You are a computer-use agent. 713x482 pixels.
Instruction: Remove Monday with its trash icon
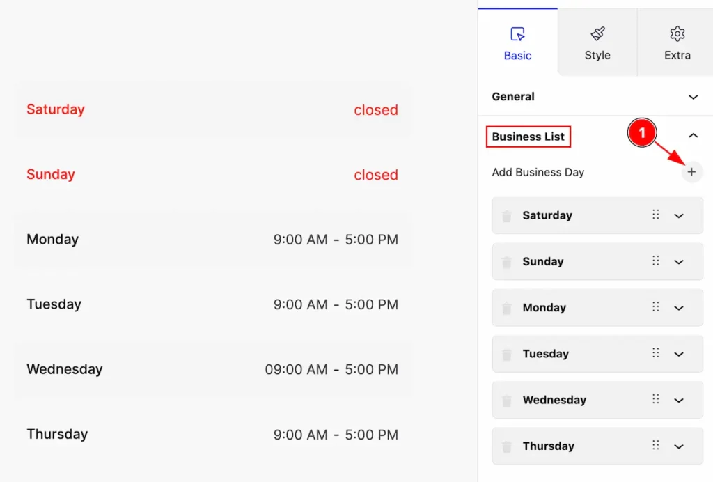[x=507, y=309]
